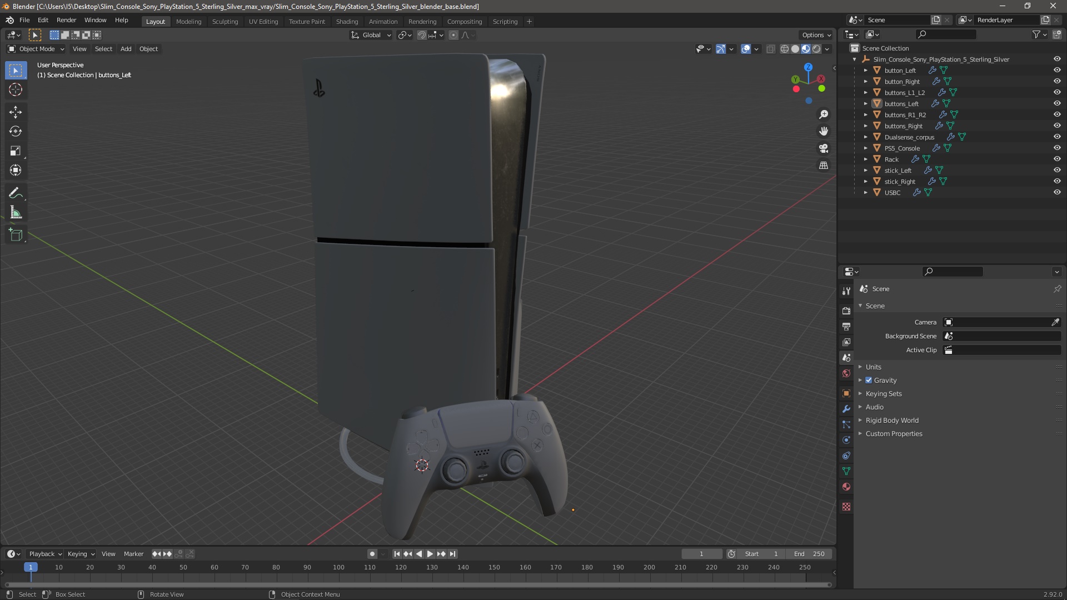
Task: Switch to Shading workspace tab
Action: (x=347, y=22)
